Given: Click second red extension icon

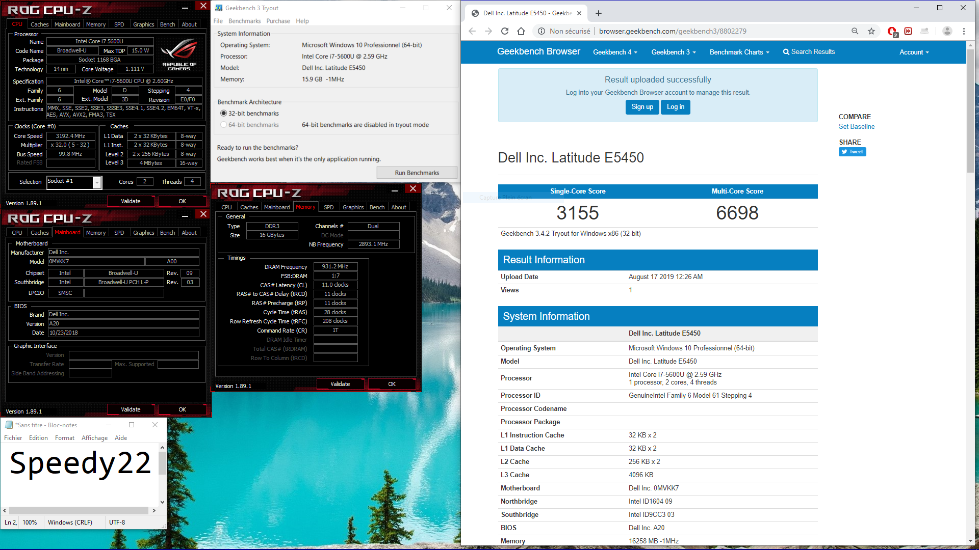Looking at the screenshot, I should (x=908, y=31).
